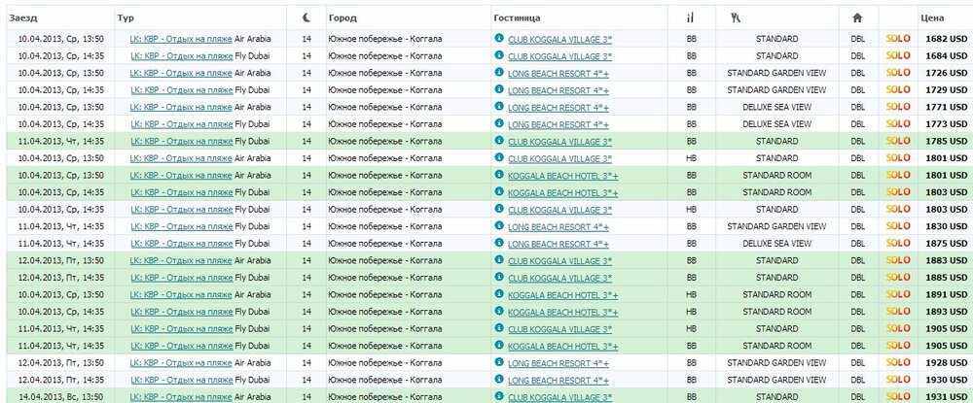Click SOLO logo in the 1773 USD row
The height and width of the screenshot is (403, 973).
point(898,123)
